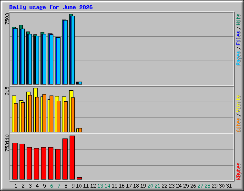Screen dimensions: 244x191
Task: Click day label 21 on the x-axis
Action: click(x=157, y=186)
